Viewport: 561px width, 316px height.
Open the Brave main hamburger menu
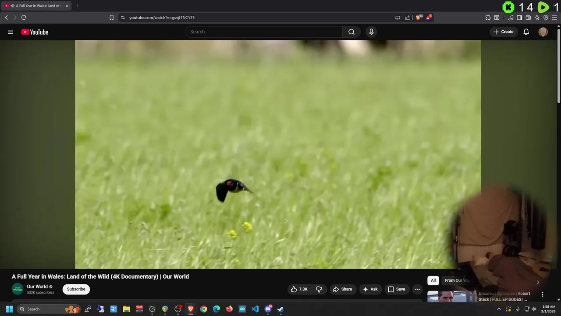[554, 18]
